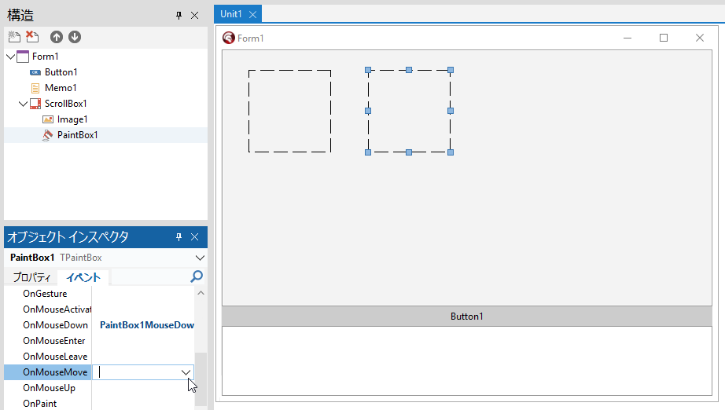The image size is (725, 410).
Task: Select the OnMouseDown event row
Action: (x=55, y=325)
